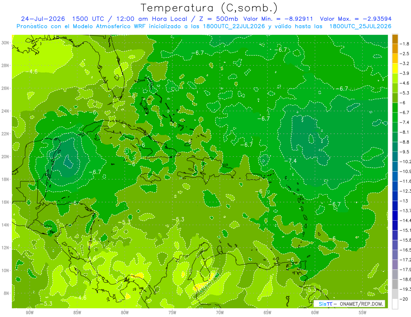
Task: Click "Valor Max. = -2.93594" text
Action: coord(356,19)
